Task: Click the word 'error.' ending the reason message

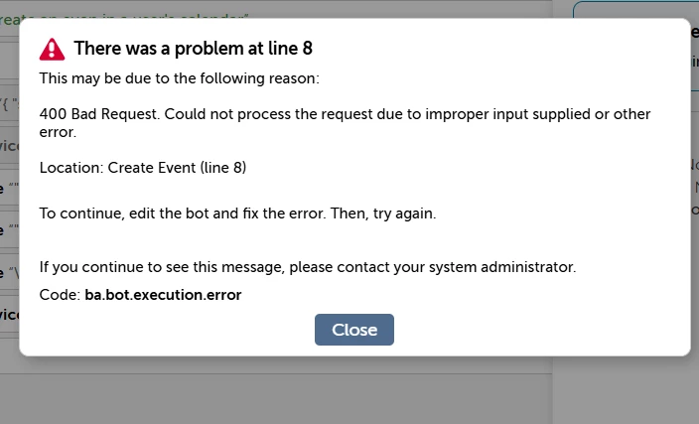Action: [x=58, y=132]
